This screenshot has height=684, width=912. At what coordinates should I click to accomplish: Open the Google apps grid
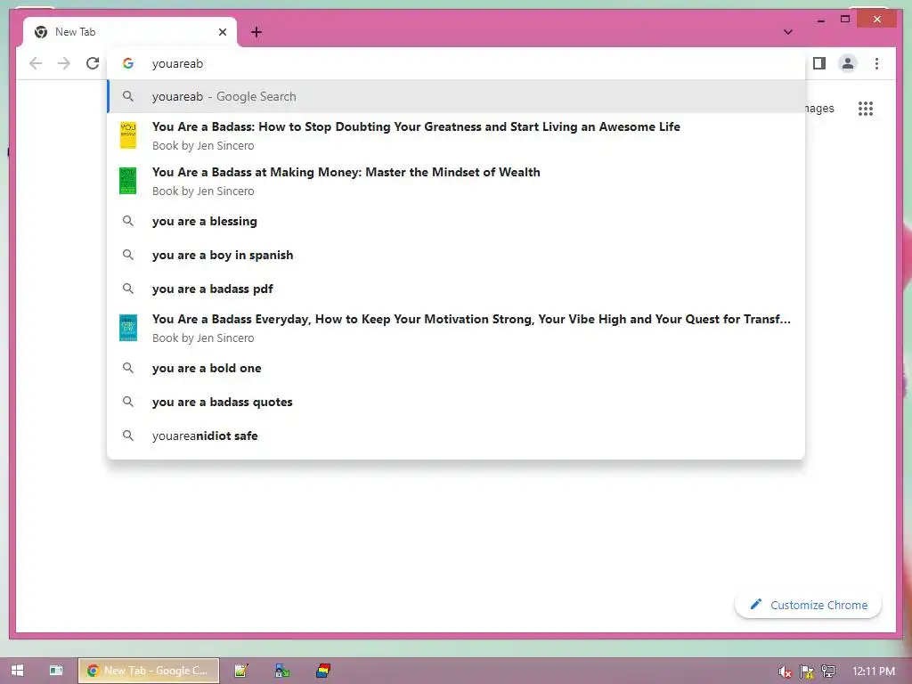click(866, 109)
